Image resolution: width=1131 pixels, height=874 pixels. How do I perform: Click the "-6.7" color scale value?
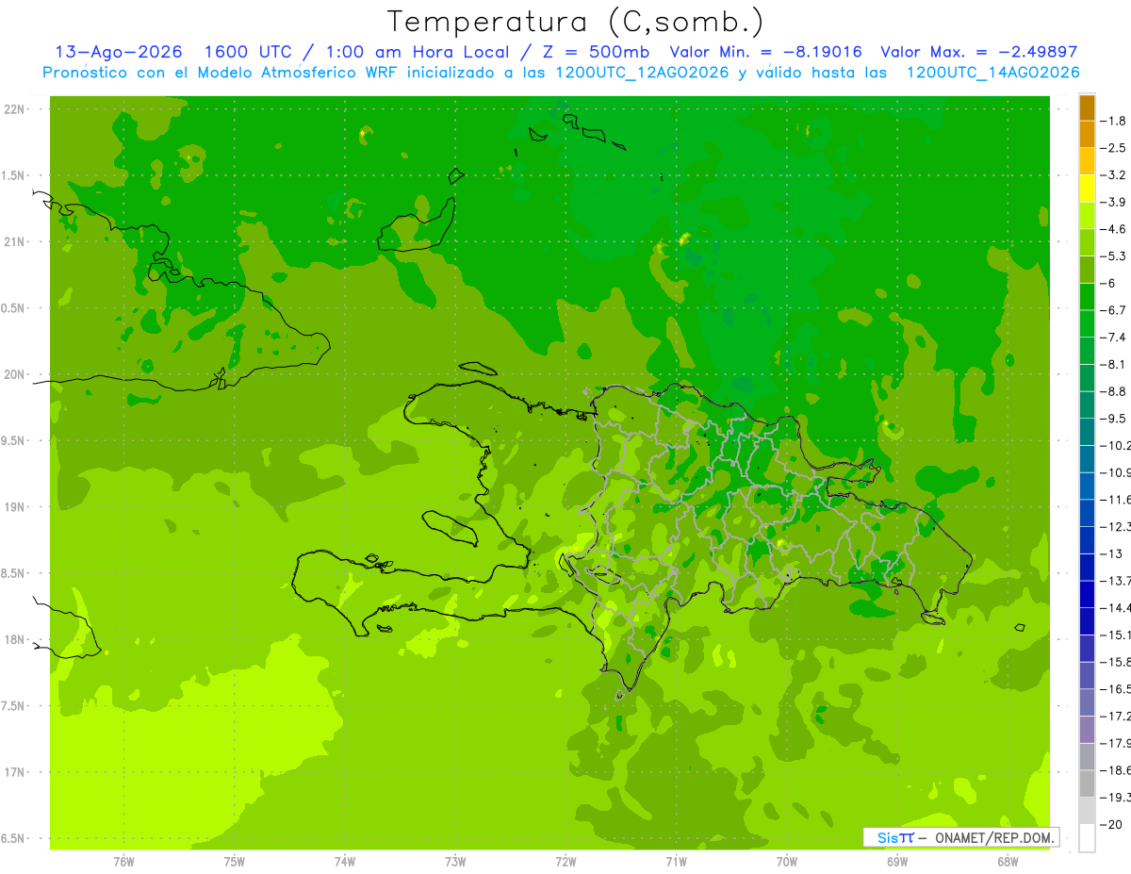[1114, 310]
